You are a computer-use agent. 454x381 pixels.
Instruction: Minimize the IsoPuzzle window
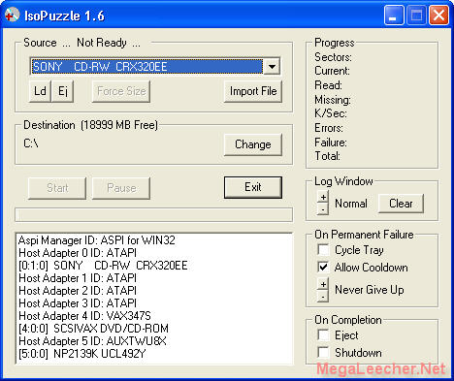[x=394, y=16]
